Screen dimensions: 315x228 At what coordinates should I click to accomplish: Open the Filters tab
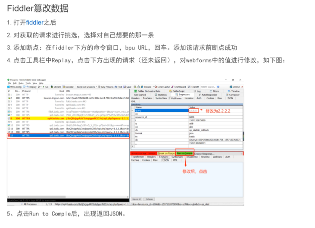[x=214, y=91]
